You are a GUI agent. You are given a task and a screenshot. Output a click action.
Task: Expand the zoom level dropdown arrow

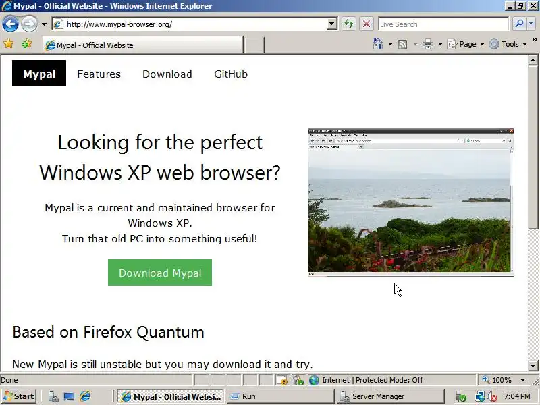[522, 380]
